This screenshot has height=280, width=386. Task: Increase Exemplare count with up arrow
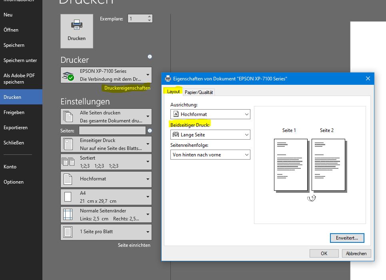coord(150,16)
